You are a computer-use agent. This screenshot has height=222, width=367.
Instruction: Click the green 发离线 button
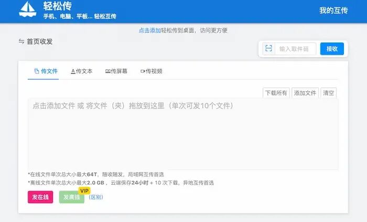72,197
